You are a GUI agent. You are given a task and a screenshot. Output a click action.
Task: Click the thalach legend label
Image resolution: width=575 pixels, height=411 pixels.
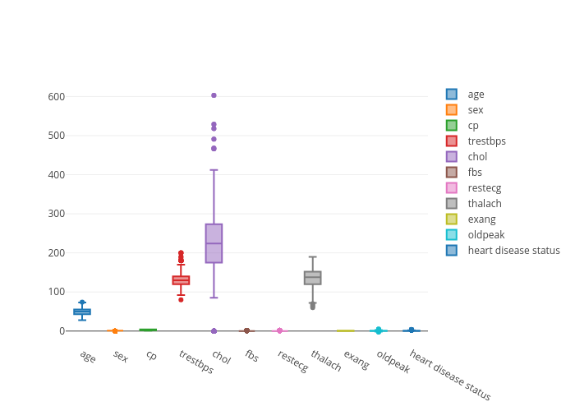[485, 204]
